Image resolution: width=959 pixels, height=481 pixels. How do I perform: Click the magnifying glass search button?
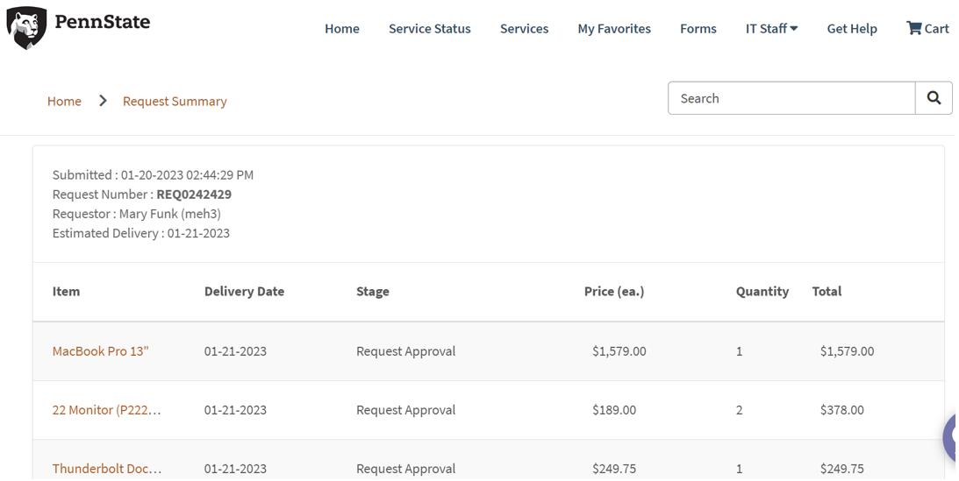[x=934, y=98]
